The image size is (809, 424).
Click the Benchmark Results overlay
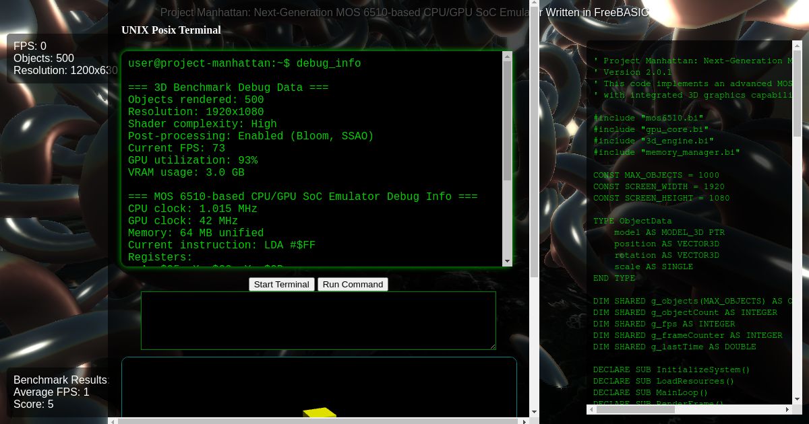point(60,380)
